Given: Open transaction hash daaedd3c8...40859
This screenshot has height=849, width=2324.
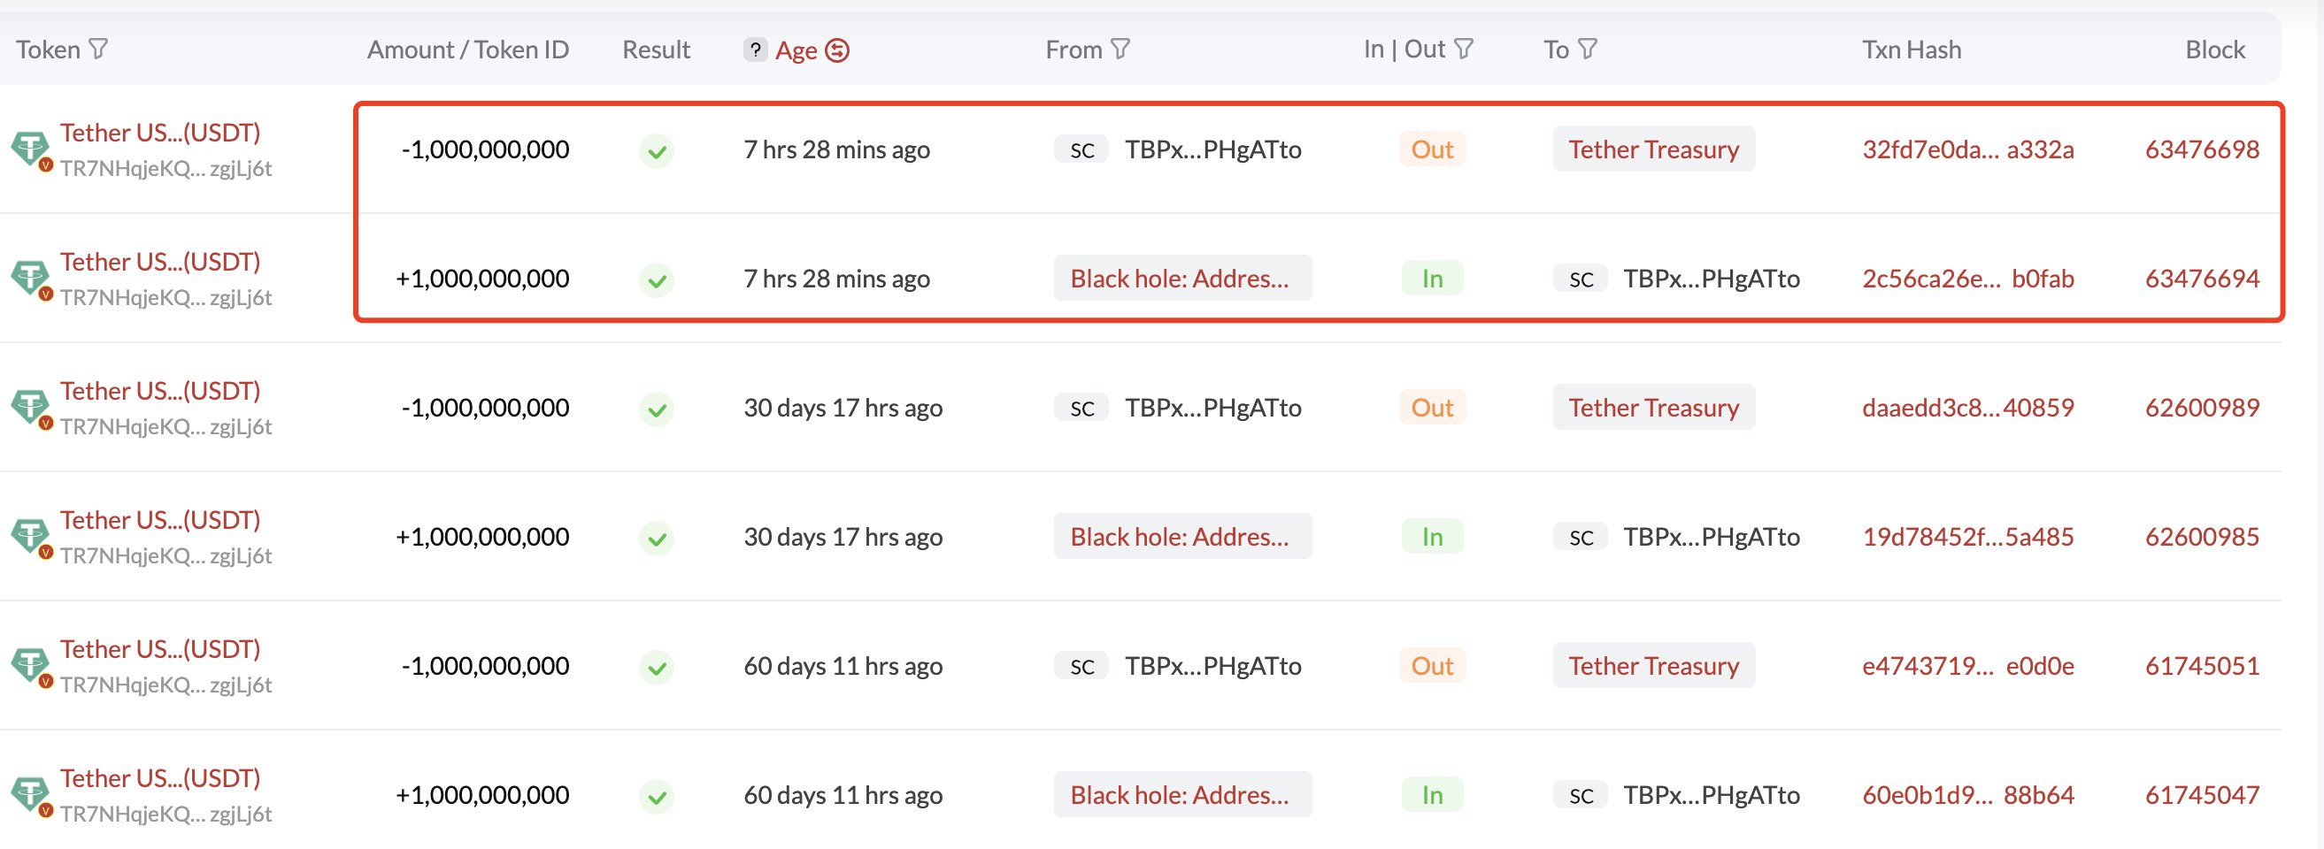Looking at the screenshot, I should click(1967, 408).
